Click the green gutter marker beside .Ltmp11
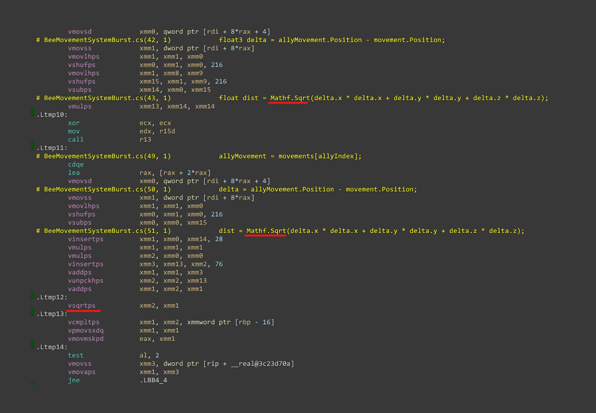 click(32, 145)
